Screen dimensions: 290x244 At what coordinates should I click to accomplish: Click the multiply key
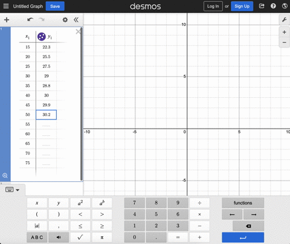(199, 214)
